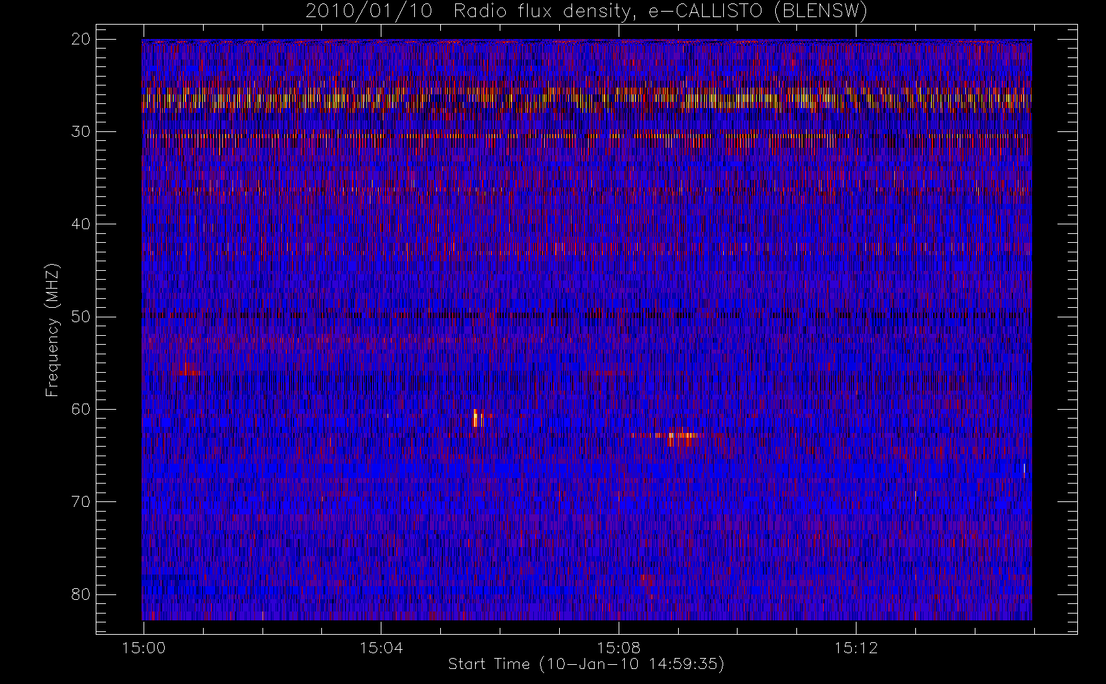Viewport: 1106px width, 684px height.
Task: Click the 40 frequency tick label
Action: (x=81, y=224)
